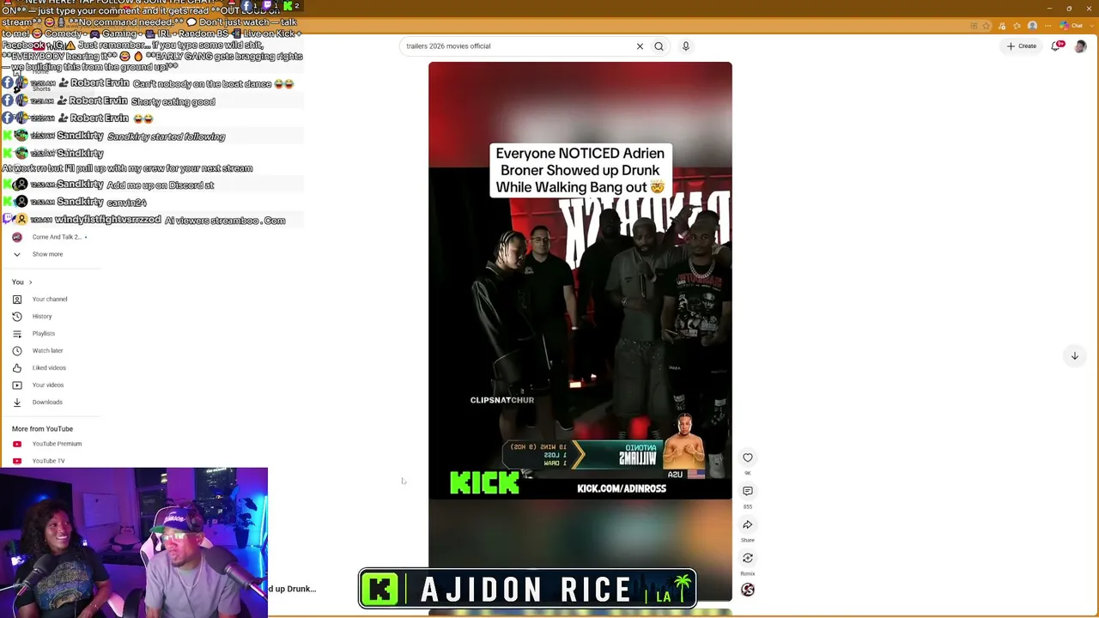1099x618 pixels.
Task: Click the Downloads arrow icon
Action: tap(17, 403)
